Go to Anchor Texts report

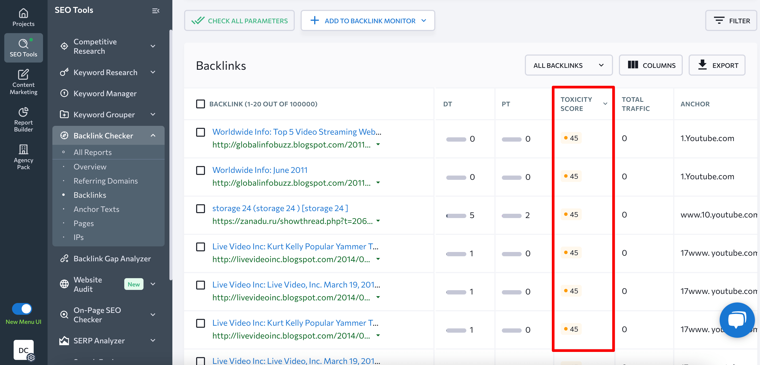[x=96, y=209]
